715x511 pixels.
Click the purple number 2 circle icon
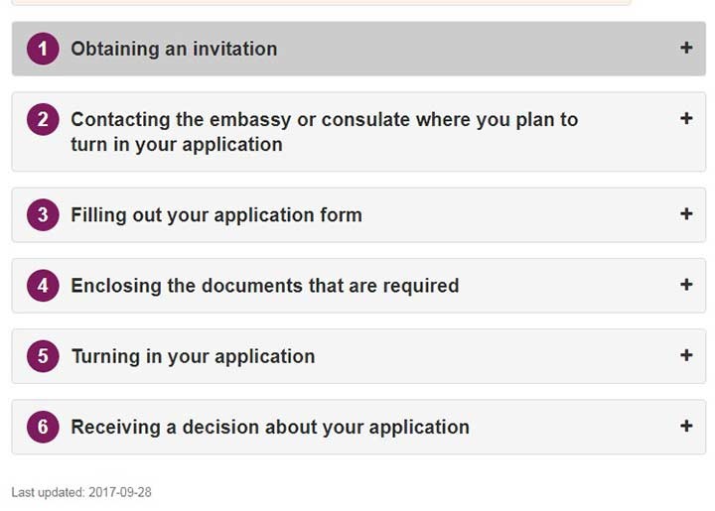[43, 120]
